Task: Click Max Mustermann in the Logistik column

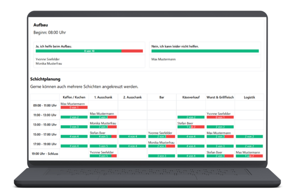Action: (x=249, y=152)
